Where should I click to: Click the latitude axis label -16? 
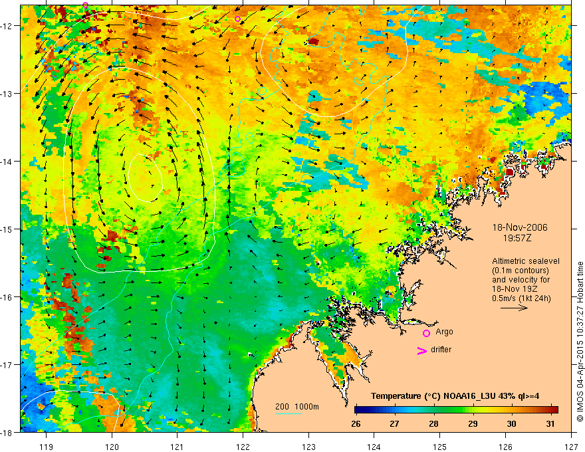click(6, 297)
